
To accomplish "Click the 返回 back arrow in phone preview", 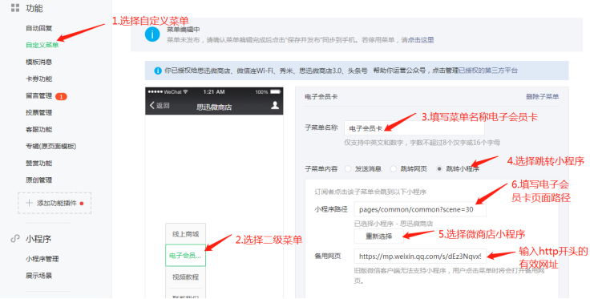I will (152, 105).
